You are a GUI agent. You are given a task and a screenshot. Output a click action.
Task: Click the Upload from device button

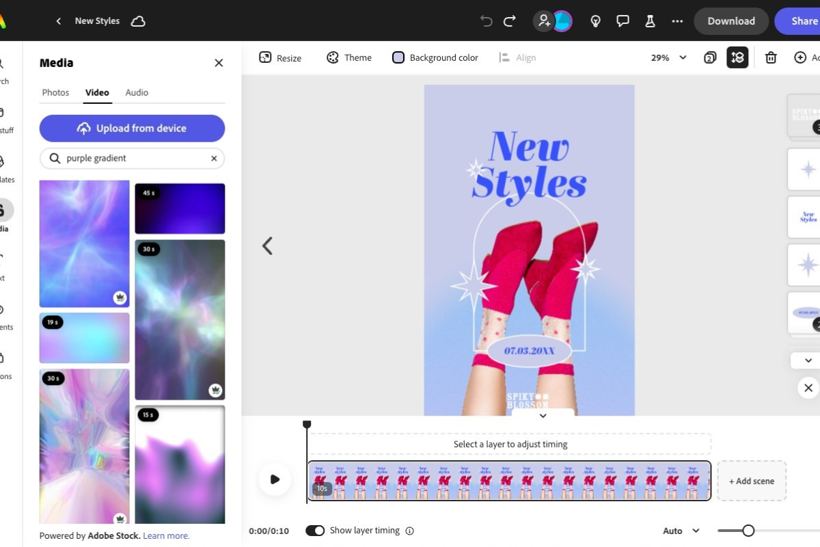point(132,129)
